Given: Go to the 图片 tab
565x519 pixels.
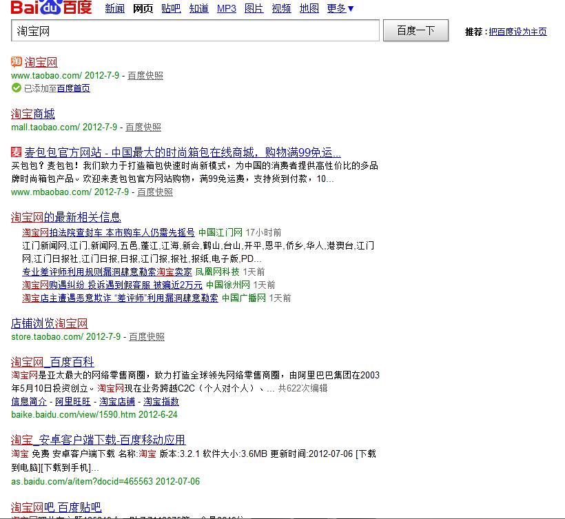Looking at the screenshot, I should (254, 9).
